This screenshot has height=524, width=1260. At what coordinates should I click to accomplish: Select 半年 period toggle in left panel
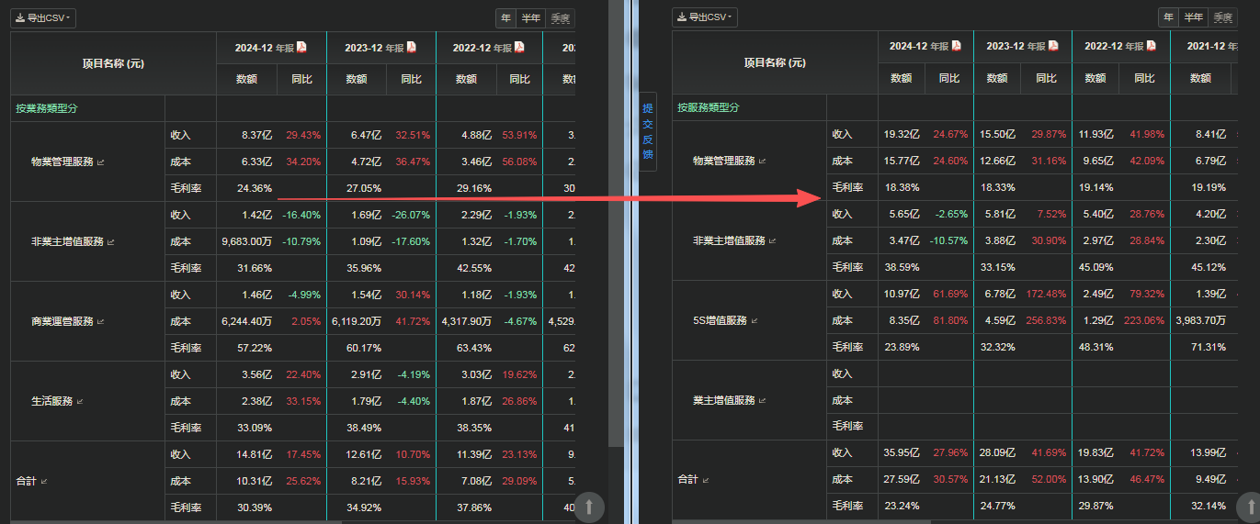pyautogui.click(x=531, y=18)
